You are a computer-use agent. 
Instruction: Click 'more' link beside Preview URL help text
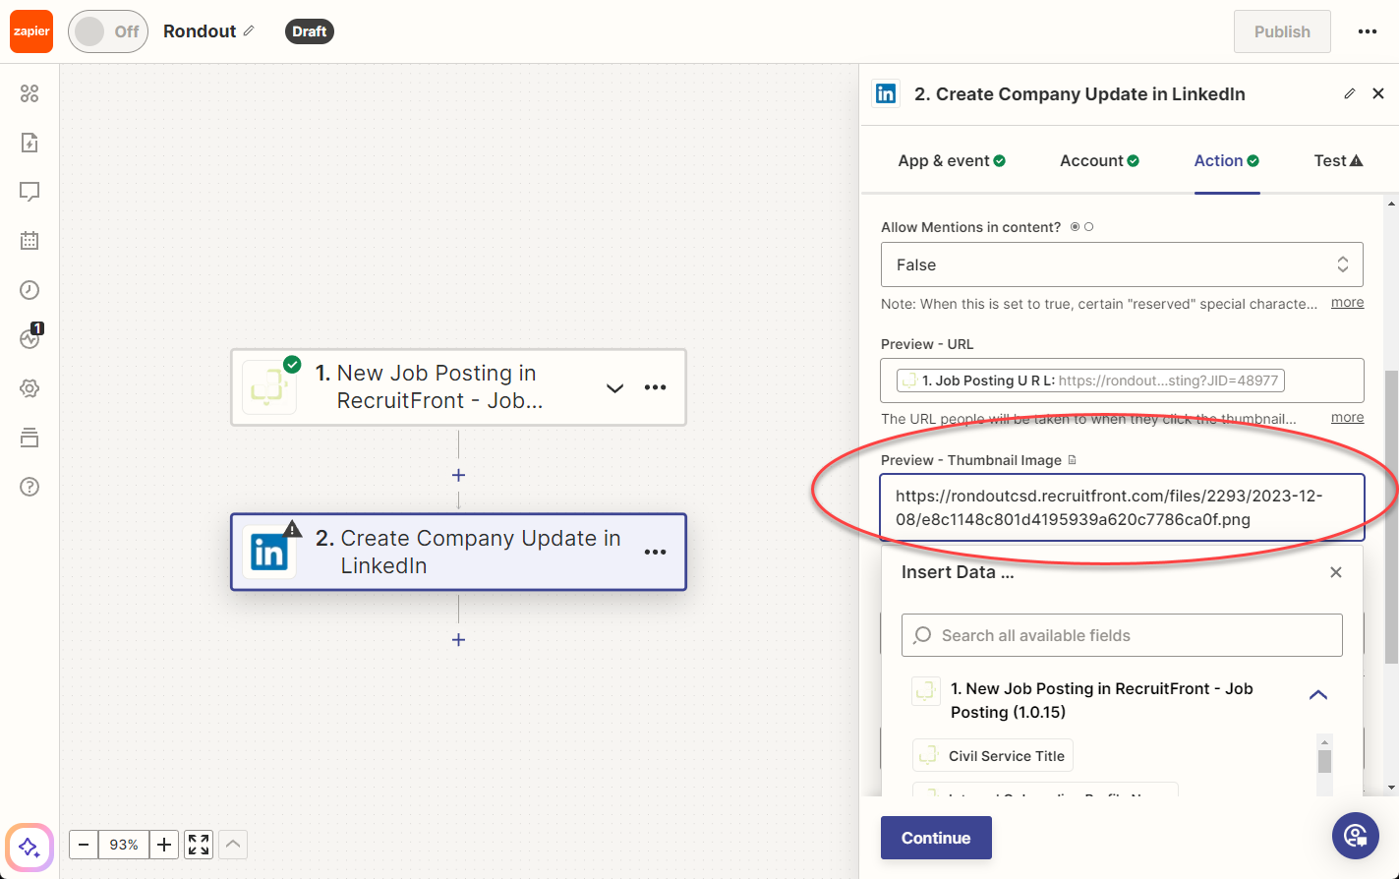(x=1347, y=417)
